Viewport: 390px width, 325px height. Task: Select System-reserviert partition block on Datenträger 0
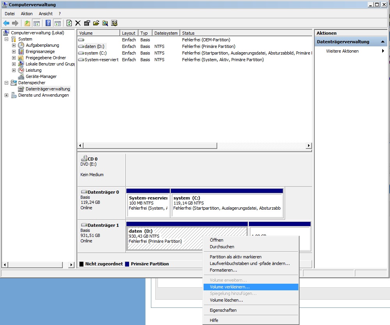click(x=148, y=203)
